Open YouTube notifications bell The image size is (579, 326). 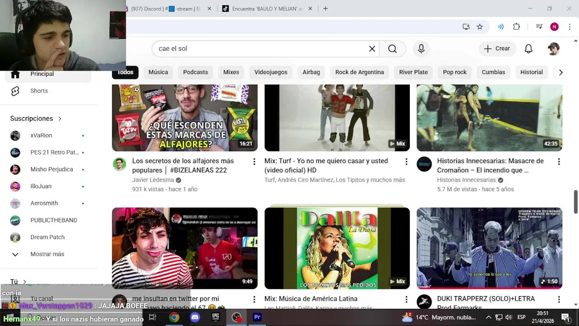tap(528, 49)
